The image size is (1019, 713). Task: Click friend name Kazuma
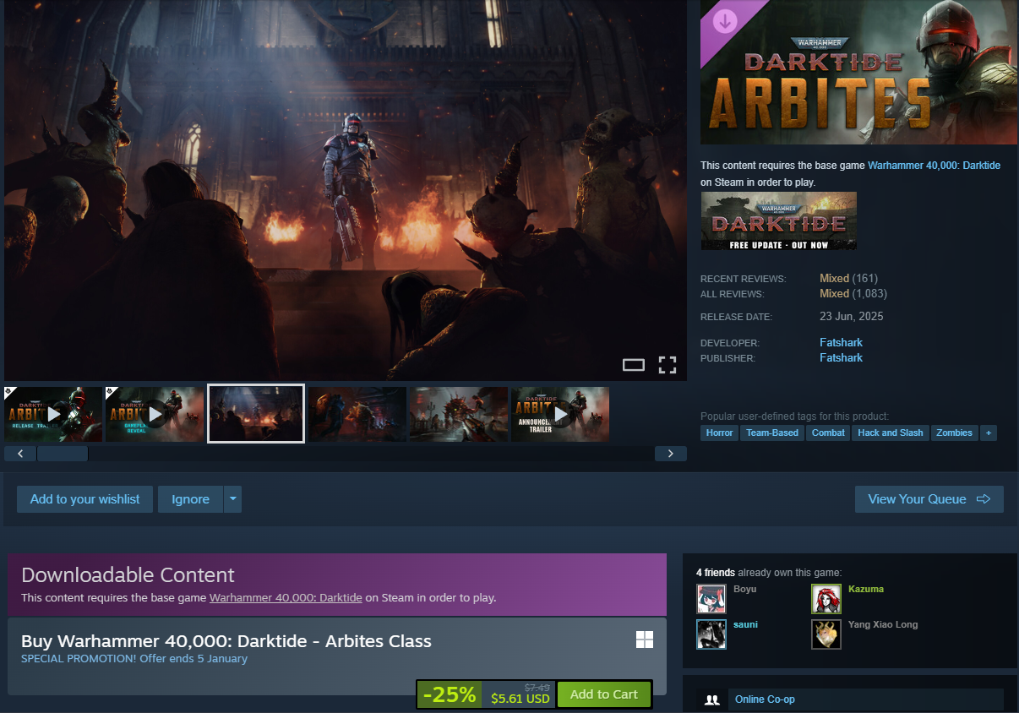866,589
